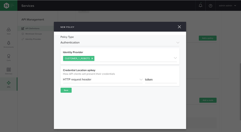Click the API Management heading
Image resolution: width=241 pixels, height=132 pixels.
(33, 19)
